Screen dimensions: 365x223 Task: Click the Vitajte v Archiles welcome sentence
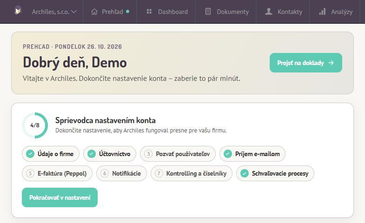132,79
